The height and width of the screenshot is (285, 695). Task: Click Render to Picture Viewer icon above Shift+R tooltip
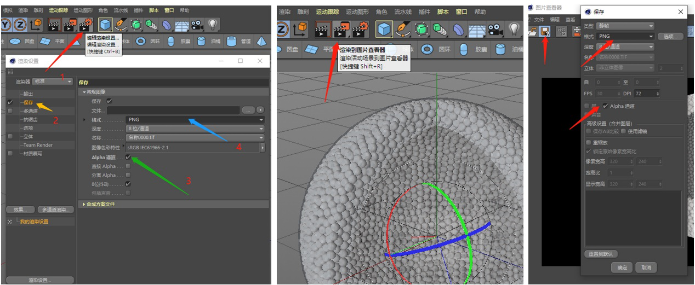point(341,28)
